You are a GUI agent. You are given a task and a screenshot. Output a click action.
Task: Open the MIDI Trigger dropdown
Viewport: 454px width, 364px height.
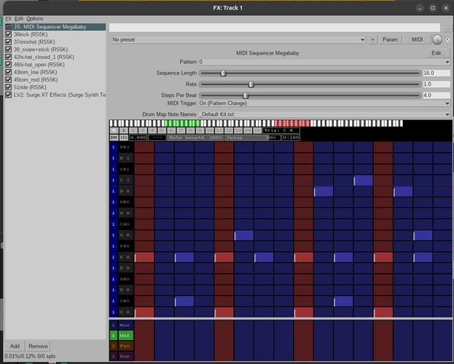(x=324, y=103)
